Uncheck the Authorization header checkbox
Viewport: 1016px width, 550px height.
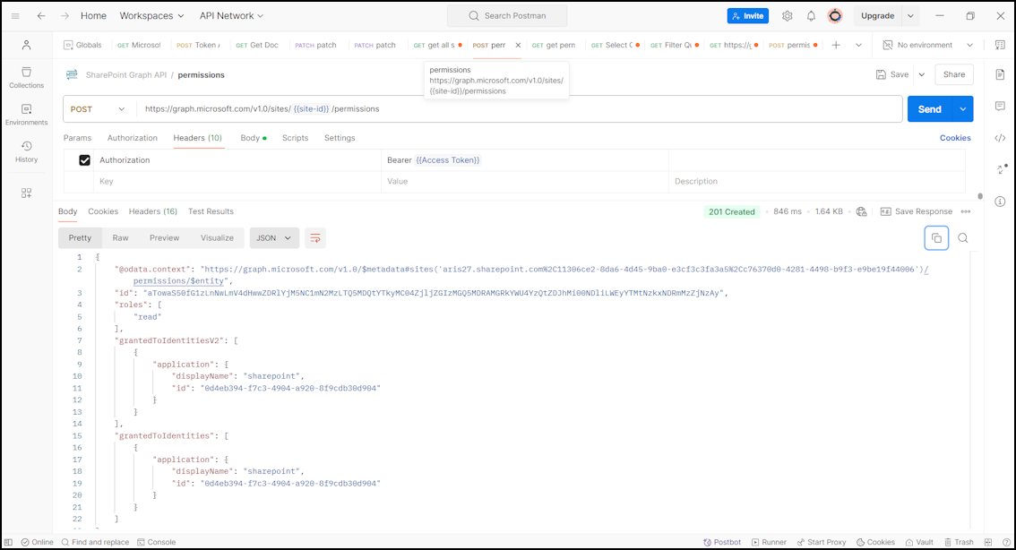pyautogui.click(x=84, y=160)
